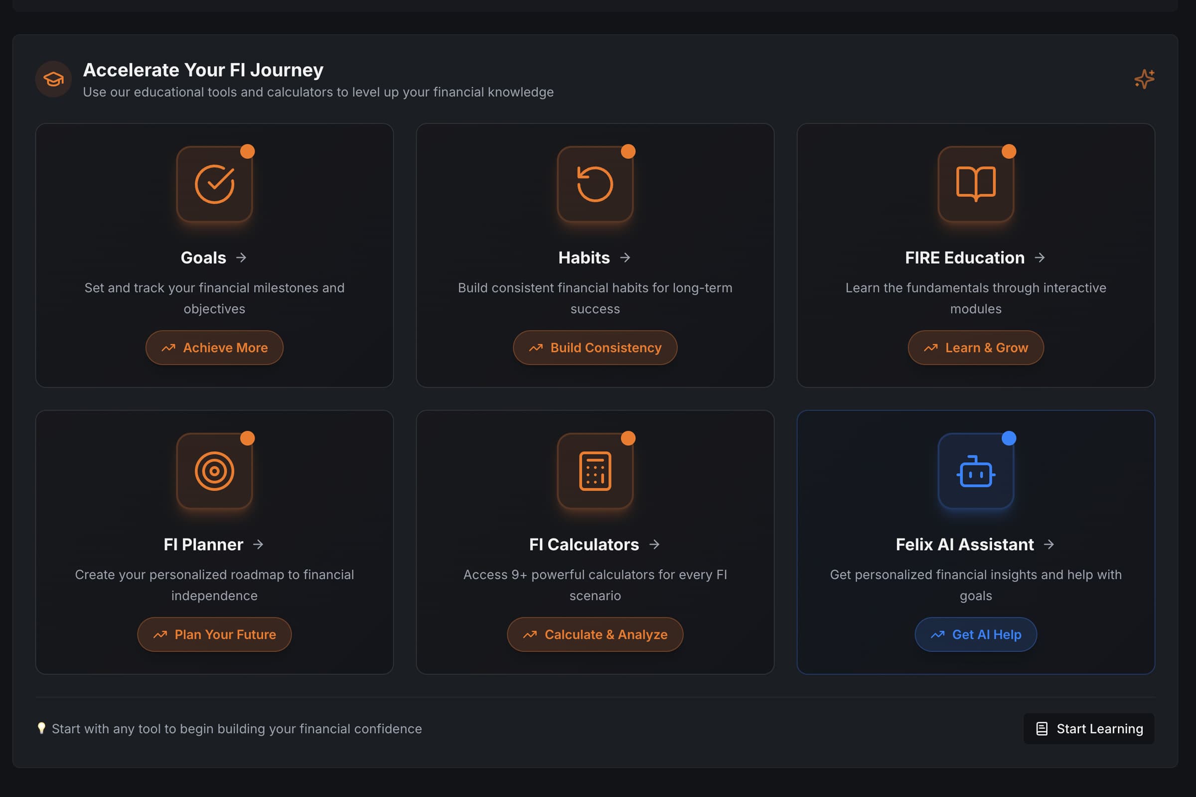The height and width of the screenshot is (797, 1196).
Task: Click the arrow next to FI Planner
Action: 258,544
